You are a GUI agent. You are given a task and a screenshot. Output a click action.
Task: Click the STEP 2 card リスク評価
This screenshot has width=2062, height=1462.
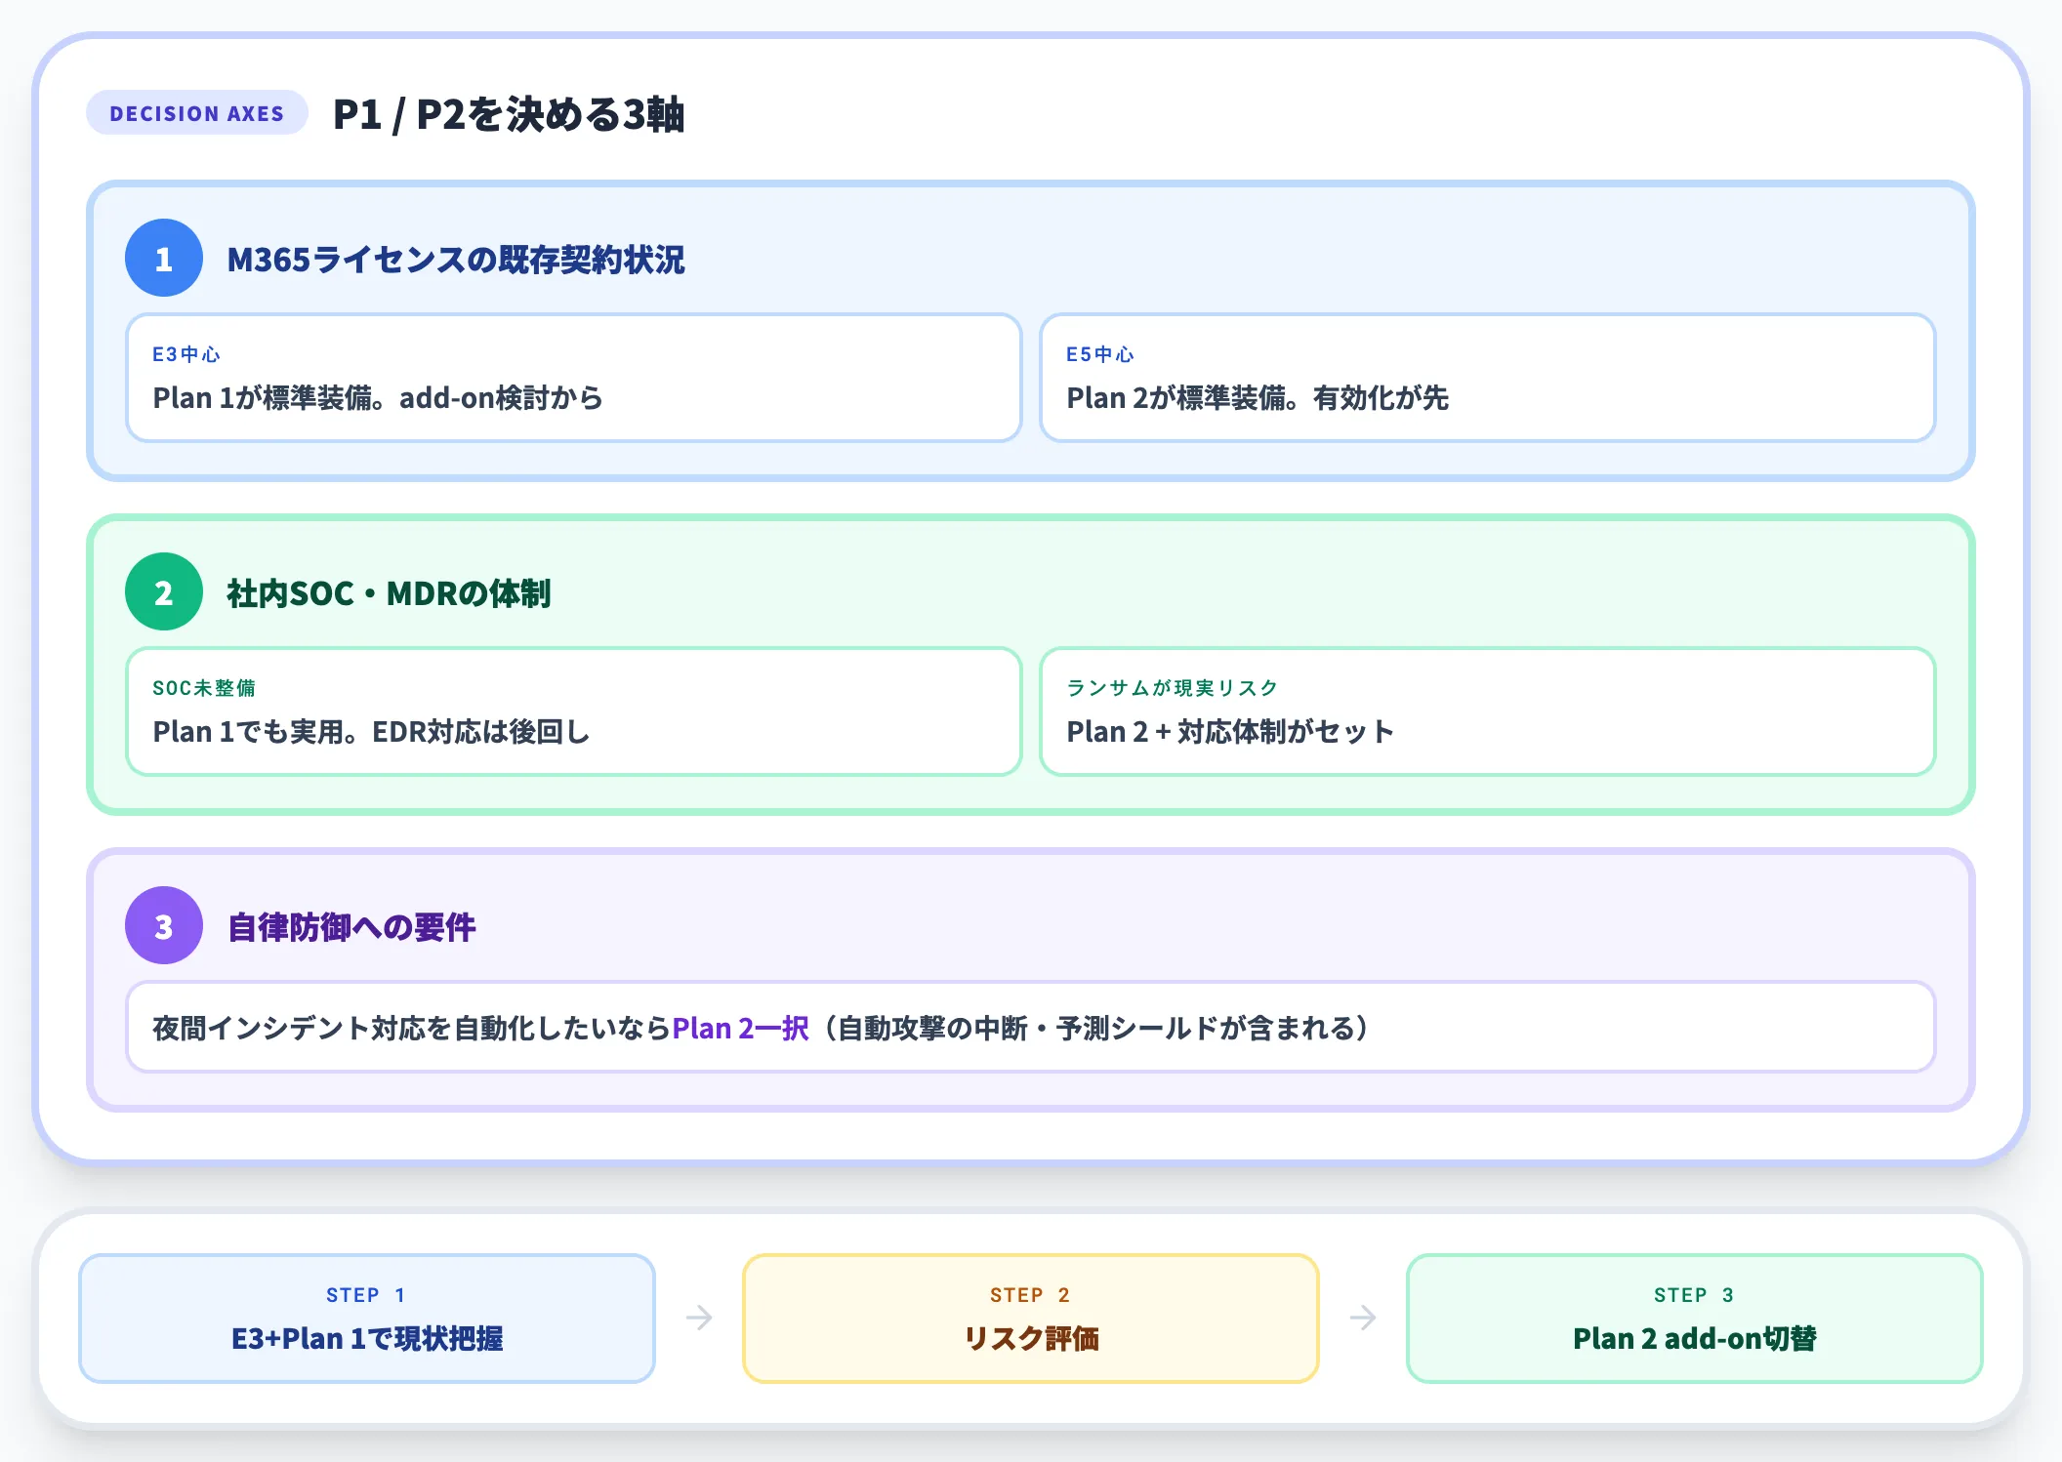tap(1031, 1319)
